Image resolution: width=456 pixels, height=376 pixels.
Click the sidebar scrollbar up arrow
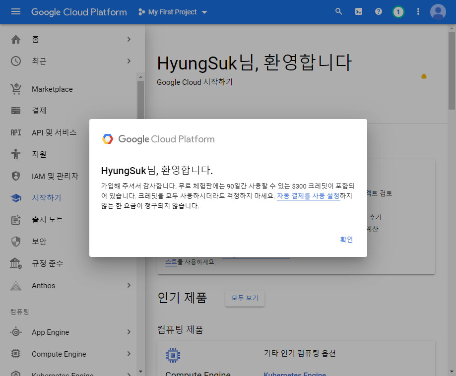pyautogui.click(x=140, y=77)
